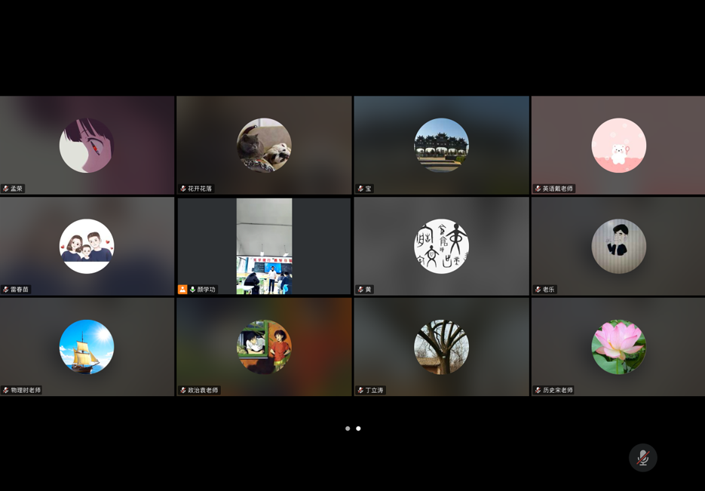Click the cat avatar of 花开花落
Screen dimensions: 705x491
[x=264, y=146]
